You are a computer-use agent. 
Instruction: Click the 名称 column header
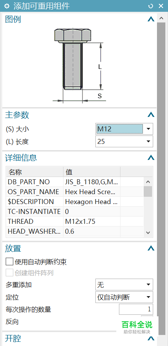35,172
